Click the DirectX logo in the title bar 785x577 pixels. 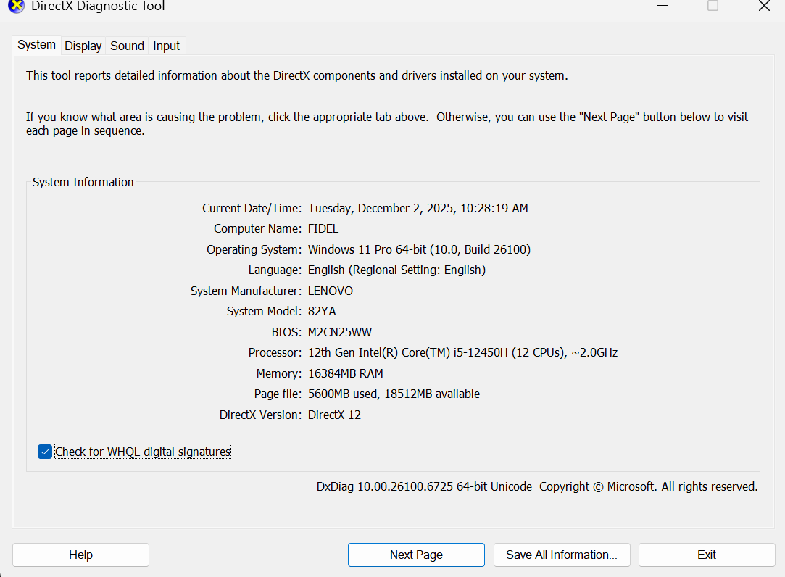click(15, 7)
